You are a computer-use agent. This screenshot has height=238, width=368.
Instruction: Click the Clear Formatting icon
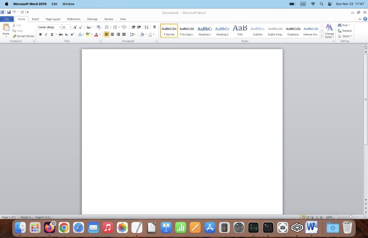pos(98,27)
